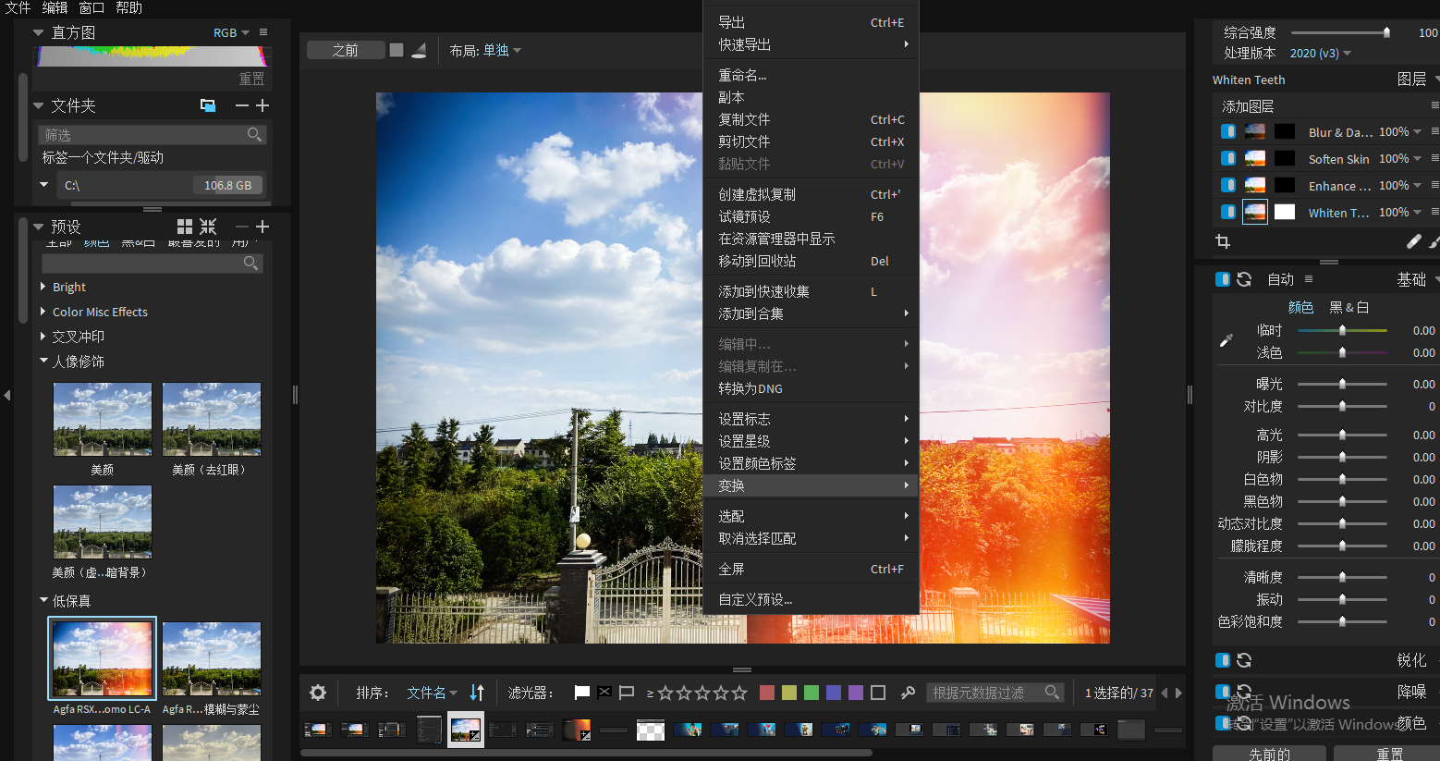Screen dimensions: 1440x761
Task: Toggle visibility of the Soften Skin layer
Action: point(1228,158)
